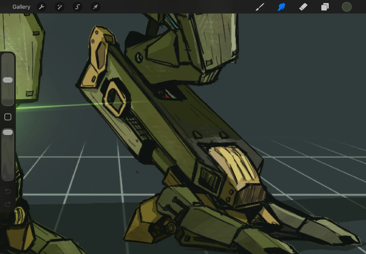
Task: Click the lower part of size slider track
Action: 8,97
